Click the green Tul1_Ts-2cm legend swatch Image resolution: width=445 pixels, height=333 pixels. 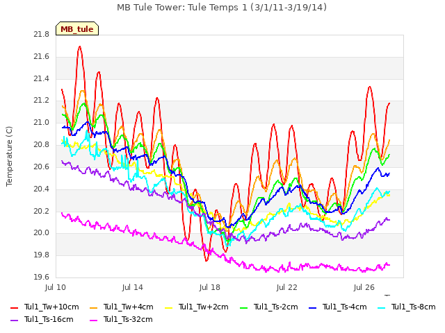[243, 307]
